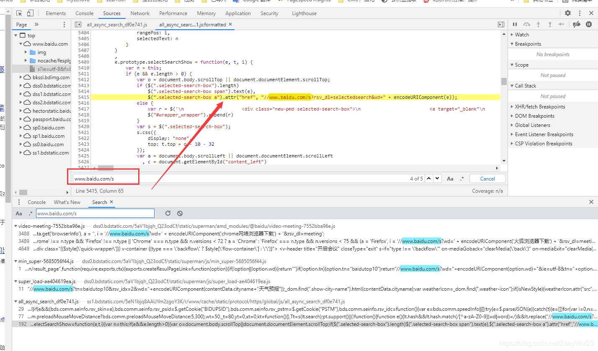Toggle the device toolbar icon

pos(31,13)
